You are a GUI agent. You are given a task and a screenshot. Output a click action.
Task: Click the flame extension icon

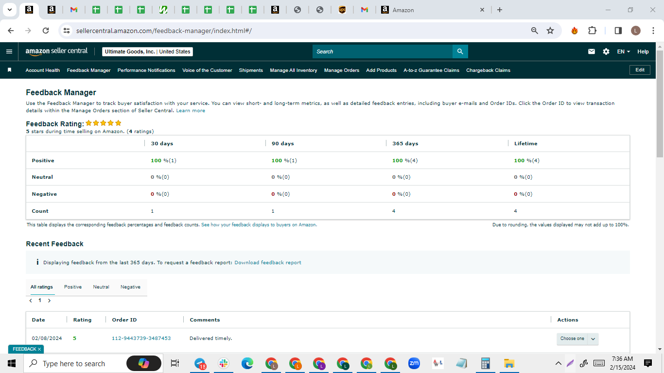click(x=575, y=31)
